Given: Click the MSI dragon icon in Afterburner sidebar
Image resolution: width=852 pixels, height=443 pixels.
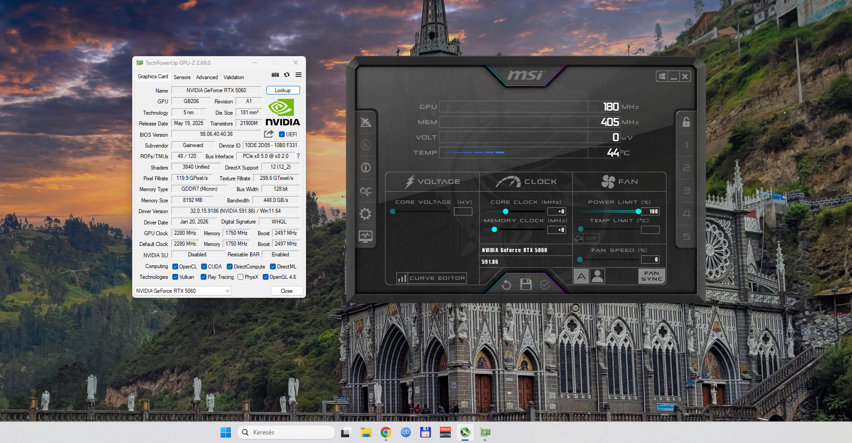Looking at the screenshot, I should click(x=366, y=122).
